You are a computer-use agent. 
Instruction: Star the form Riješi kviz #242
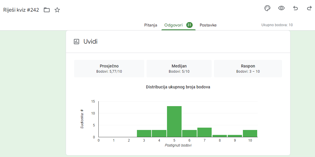pos(57,10)
